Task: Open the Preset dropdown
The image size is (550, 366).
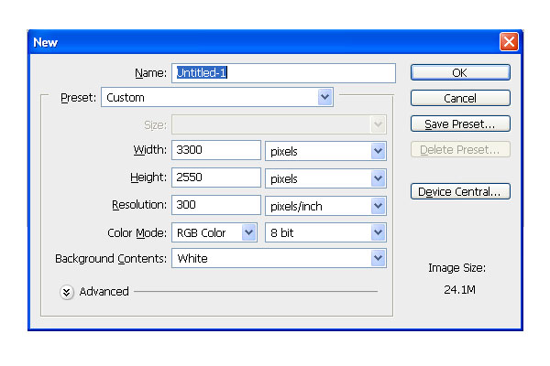Action: click(216, 97)
